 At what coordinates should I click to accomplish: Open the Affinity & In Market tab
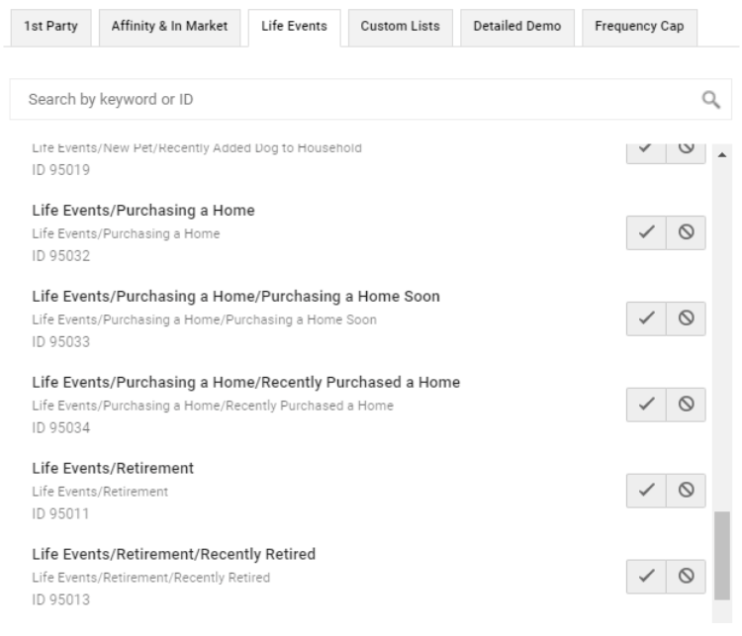coord(167,25)
